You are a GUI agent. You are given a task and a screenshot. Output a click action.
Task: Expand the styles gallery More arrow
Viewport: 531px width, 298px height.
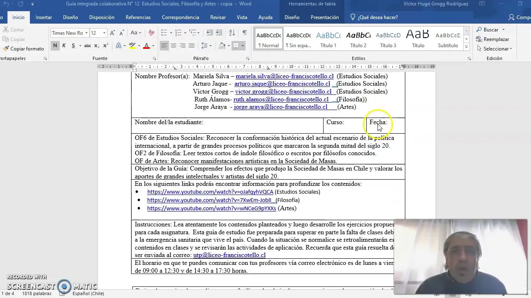pyautogui.click(x=466, y=47)
